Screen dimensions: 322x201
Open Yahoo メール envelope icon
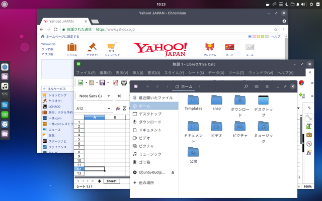pyautogui.click(x=250, y=47)
